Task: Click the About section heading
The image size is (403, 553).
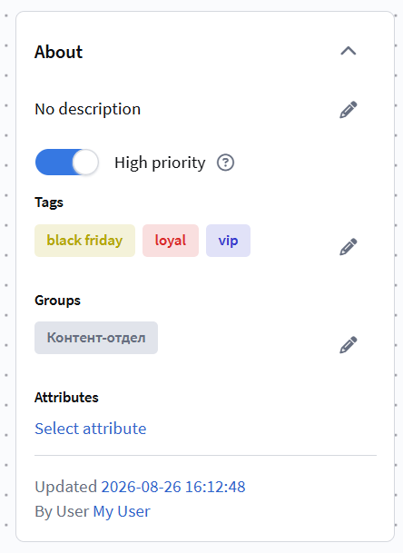Action: (x=58, y=52)
